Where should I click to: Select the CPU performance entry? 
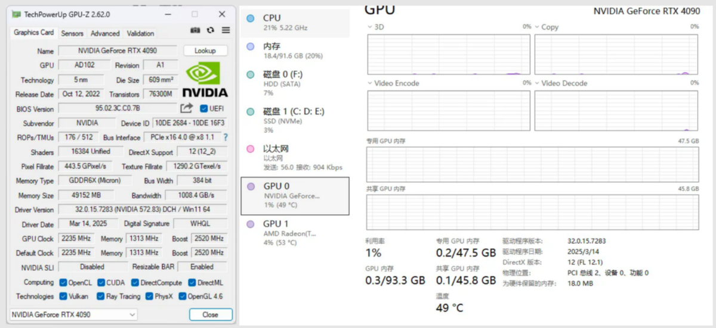(295, 23)
